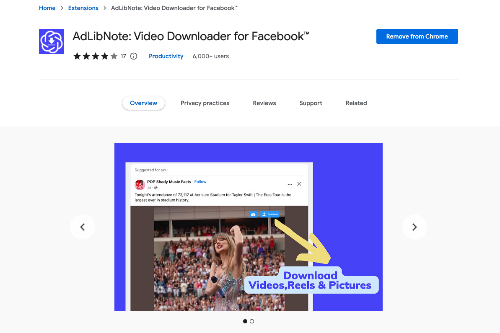
Task: Open the post options ellipsis menu
Action: [290, 184]
